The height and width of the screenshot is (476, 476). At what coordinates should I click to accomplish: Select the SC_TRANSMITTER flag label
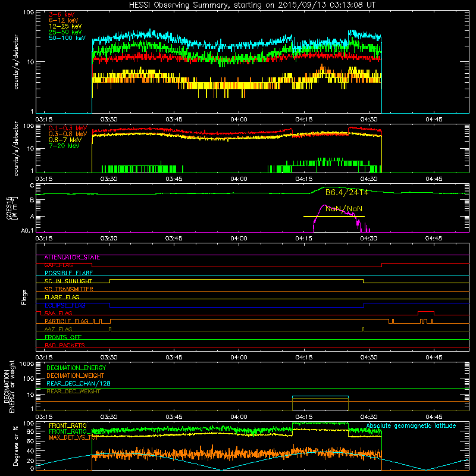pos(68,289)
